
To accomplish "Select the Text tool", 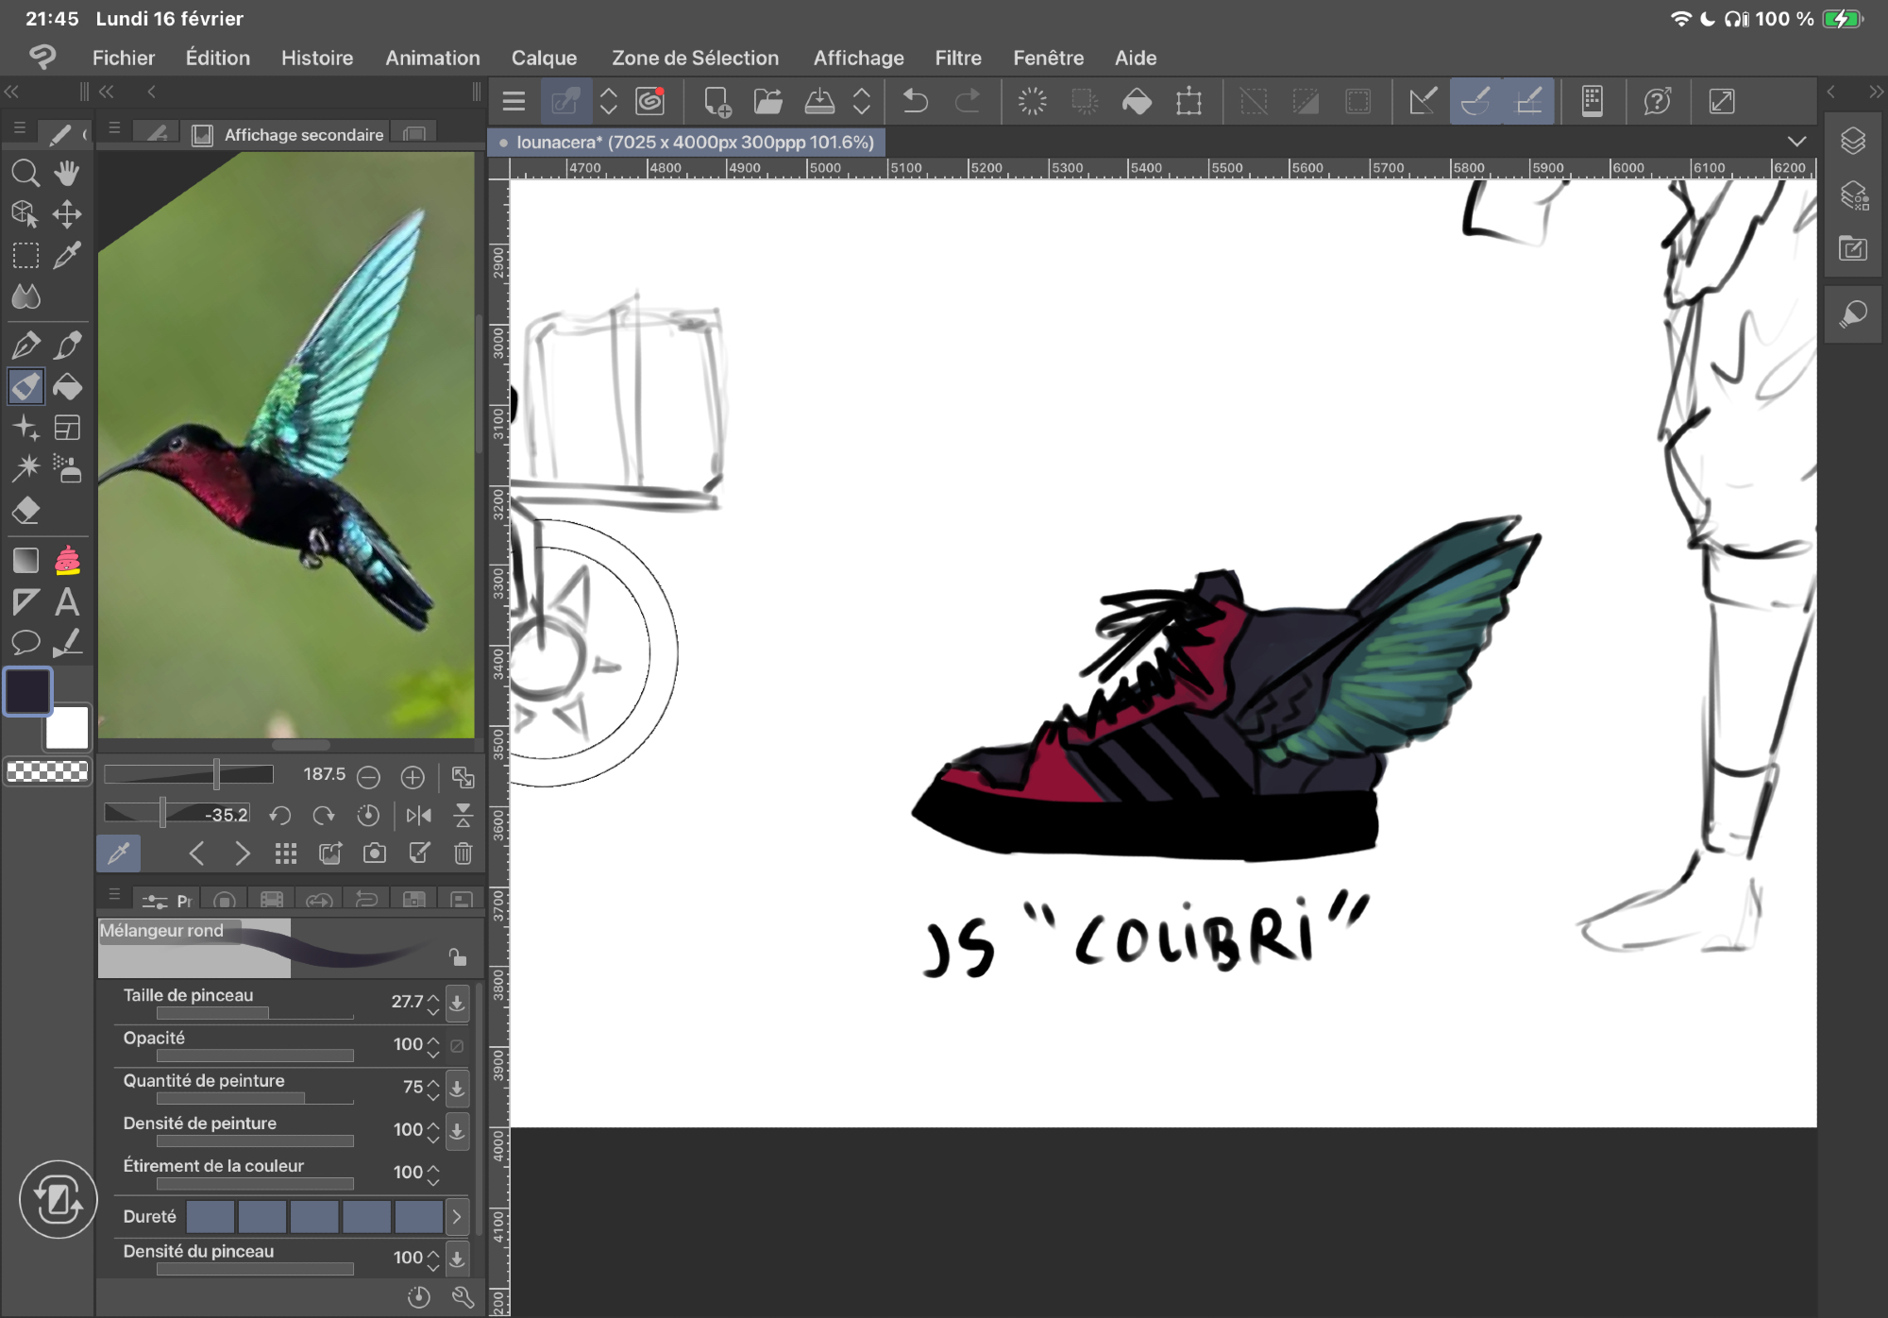I will click(67, 601).
